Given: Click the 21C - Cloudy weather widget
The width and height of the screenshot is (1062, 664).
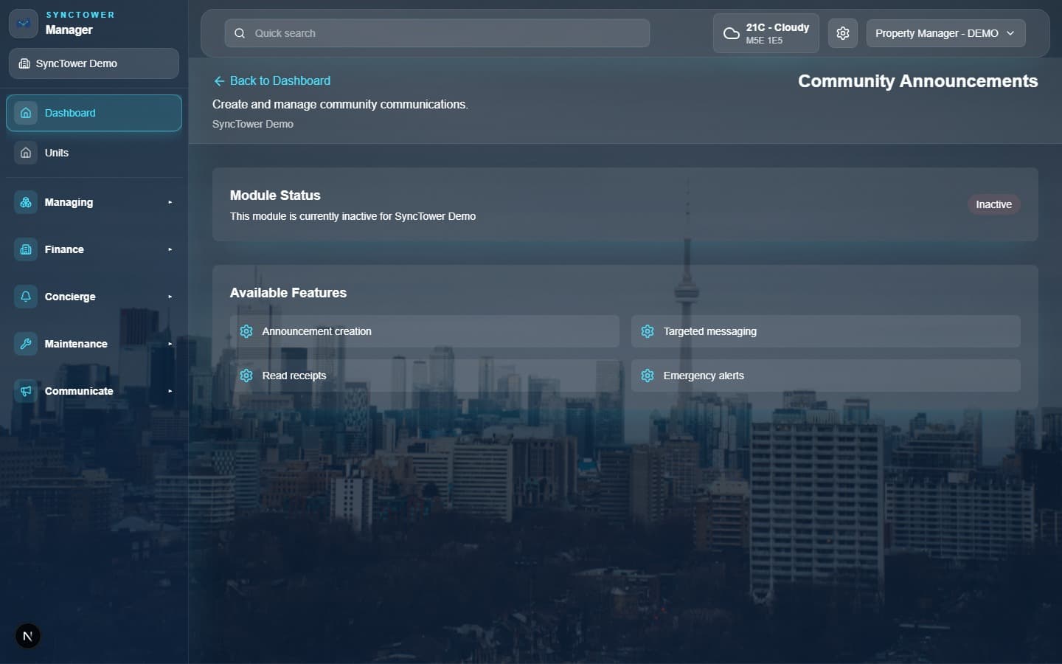Looking at the screenshot, I should (x=766, y=33).
